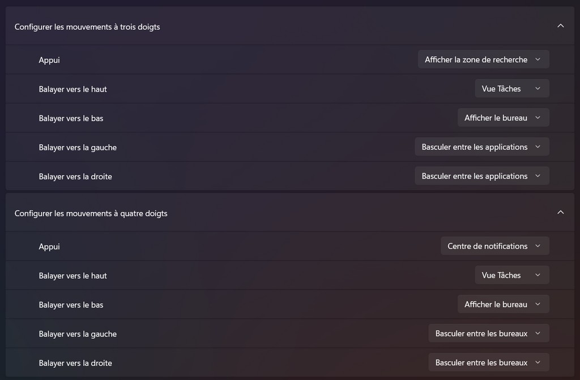Open three-finger 'Balayer vers la droite' dropdown

pyautogui.click(x=481, y=176)
